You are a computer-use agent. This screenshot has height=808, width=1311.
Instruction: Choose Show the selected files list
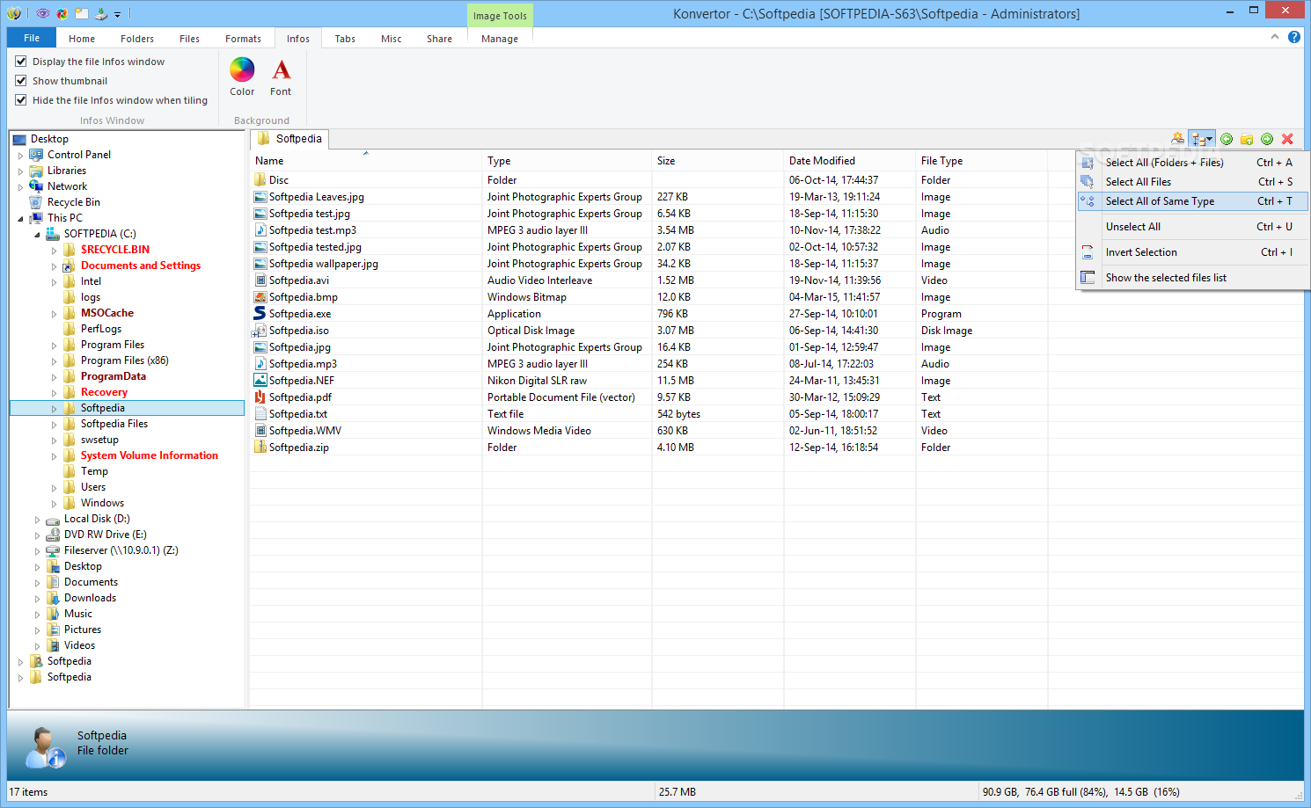(1193, 278)
